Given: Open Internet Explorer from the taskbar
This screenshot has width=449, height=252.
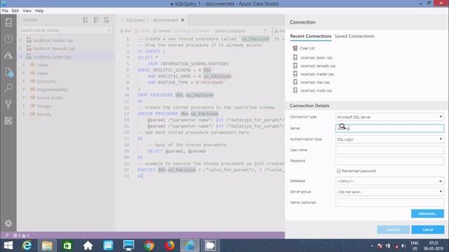Looking at the screenshot, I should (x=27, y=246).
